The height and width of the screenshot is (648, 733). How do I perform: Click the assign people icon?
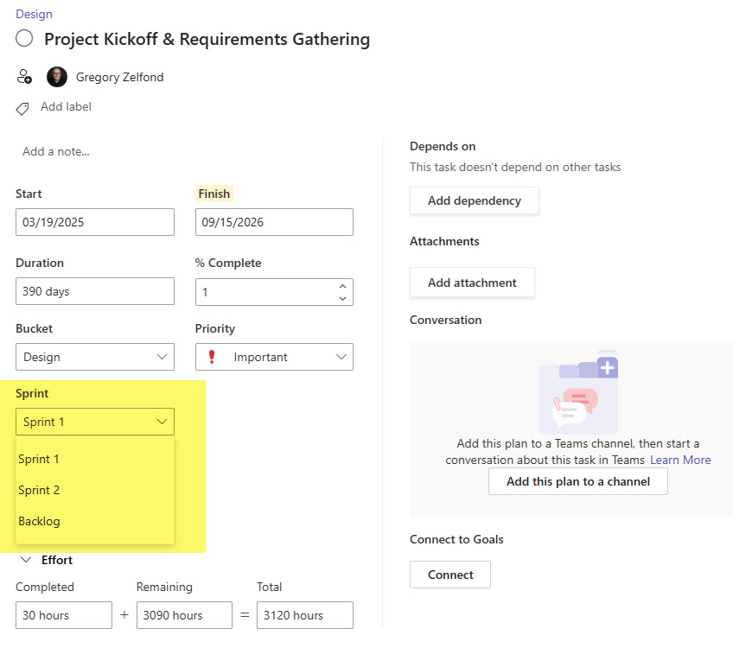[24, 76]
